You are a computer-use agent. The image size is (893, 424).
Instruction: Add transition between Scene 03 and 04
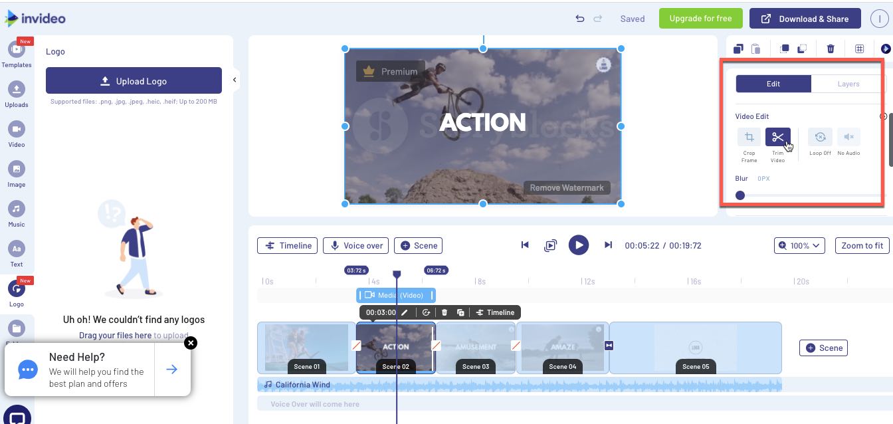coord(516,346)
